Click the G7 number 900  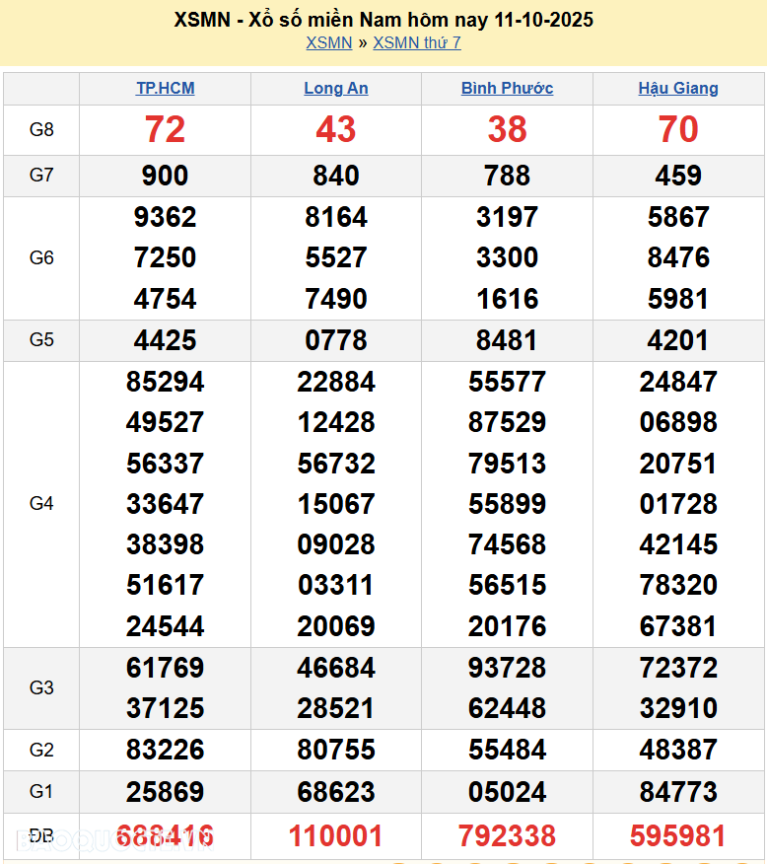(x=165, y=176)
